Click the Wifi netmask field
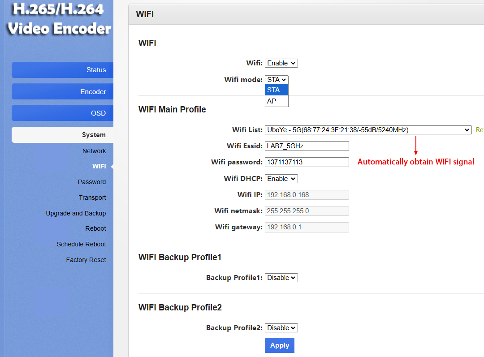Screen dimensions: 484x357 307,211
